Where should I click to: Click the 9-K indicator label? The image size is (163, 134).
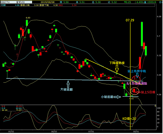[x=3, y=106]
